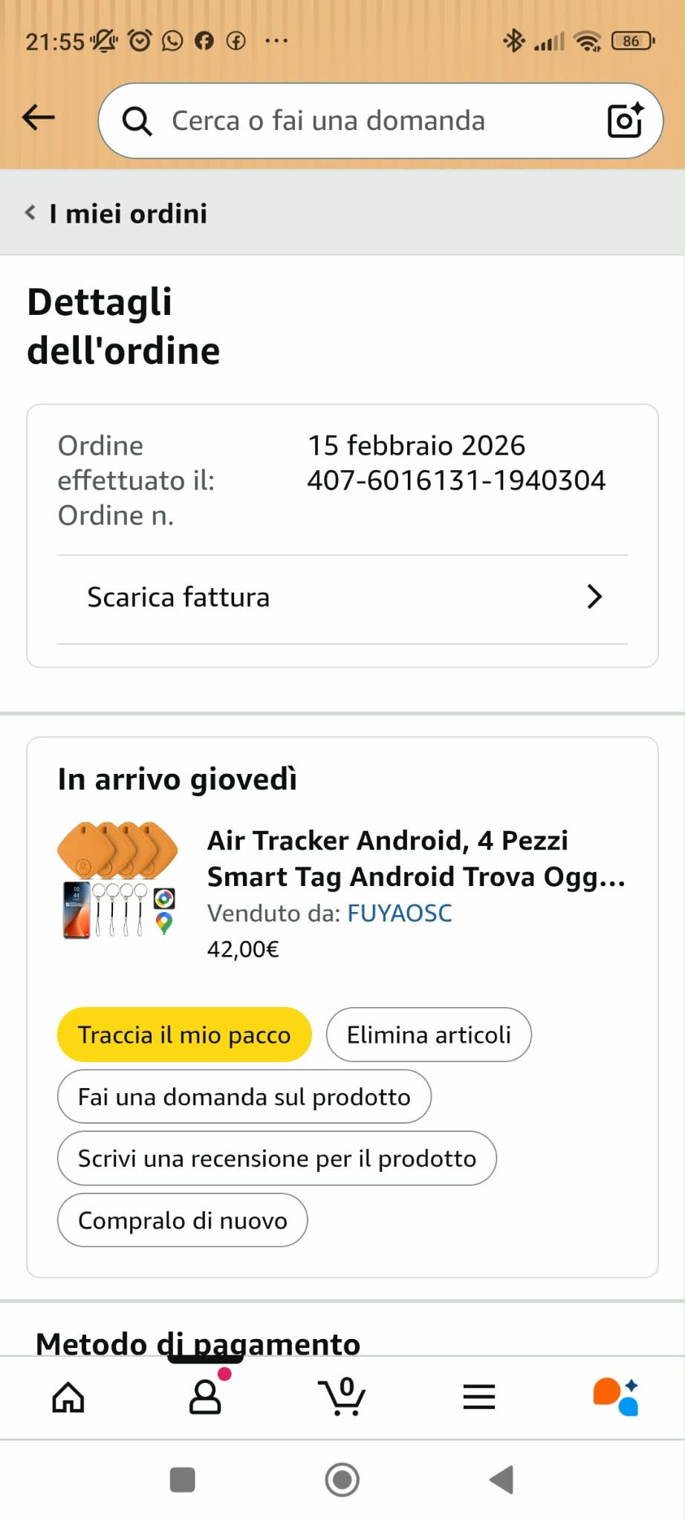Go to Amazon home tab
The height and width of the screenshot is (1521, 685).
pyautogui.click(x=68, y=1397)
